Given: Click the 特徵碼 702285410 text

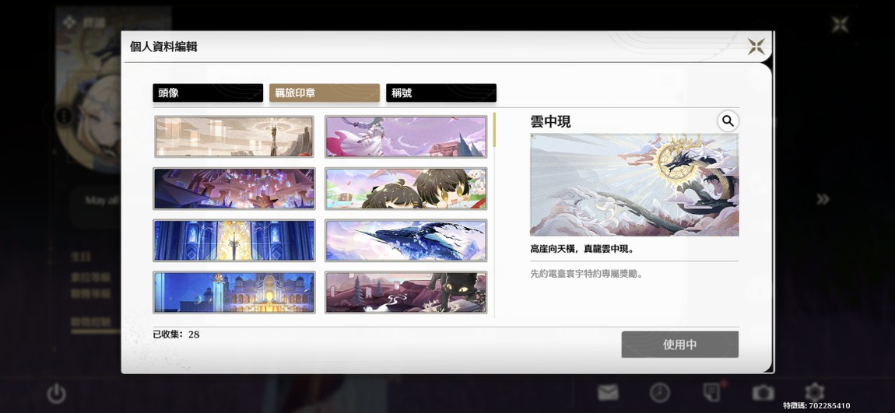Looking at the screenshot, I should 816,405.
